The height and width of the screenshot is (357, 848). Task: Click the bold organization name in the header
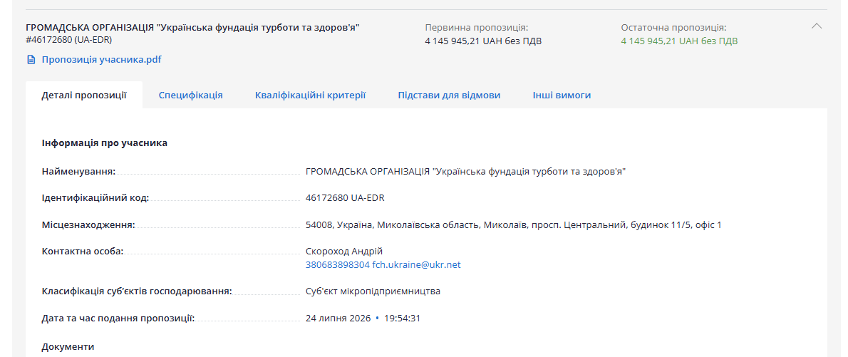pos(192,28)
